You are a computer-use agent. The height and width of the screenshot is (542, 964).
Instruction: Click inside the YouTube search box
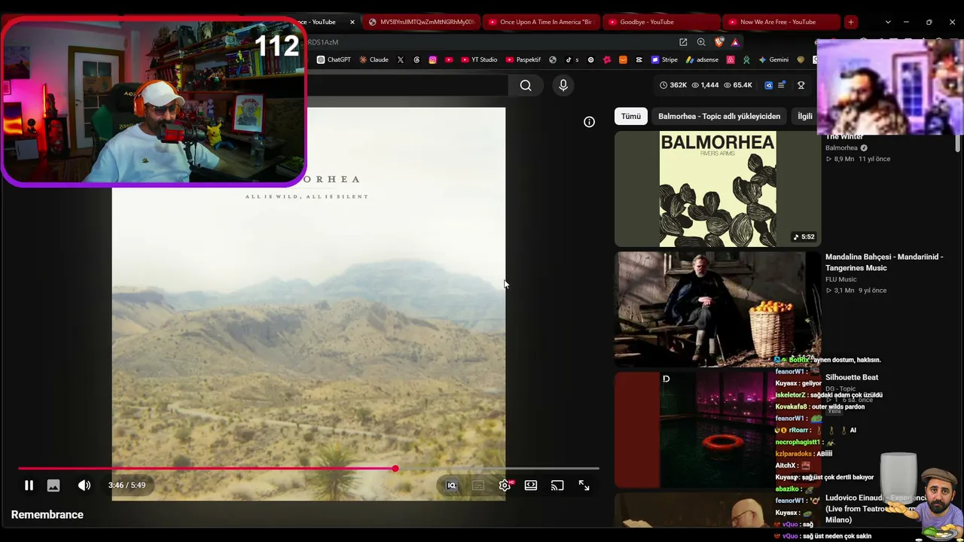407,85
